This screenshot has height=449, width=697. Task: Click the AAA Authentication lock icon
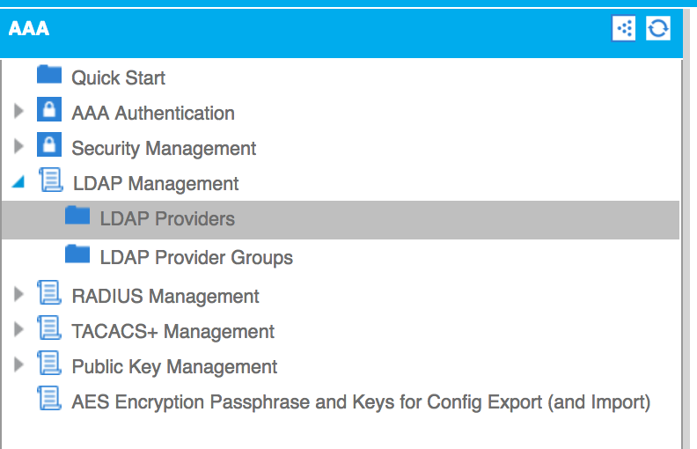click(49, 109)
